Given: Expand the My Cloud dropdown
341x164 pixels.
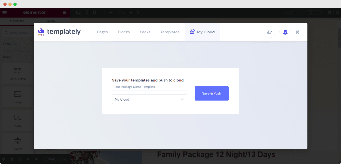Looking at the screenshot, I should tap(150, 99).
